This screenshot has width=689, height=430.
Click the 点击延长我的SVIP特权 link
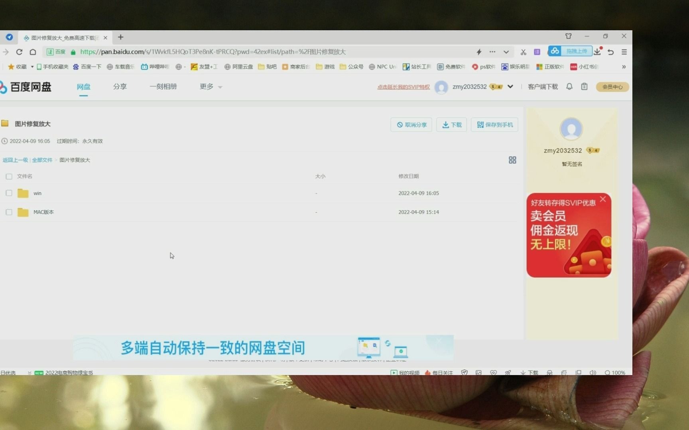(404, 87)
